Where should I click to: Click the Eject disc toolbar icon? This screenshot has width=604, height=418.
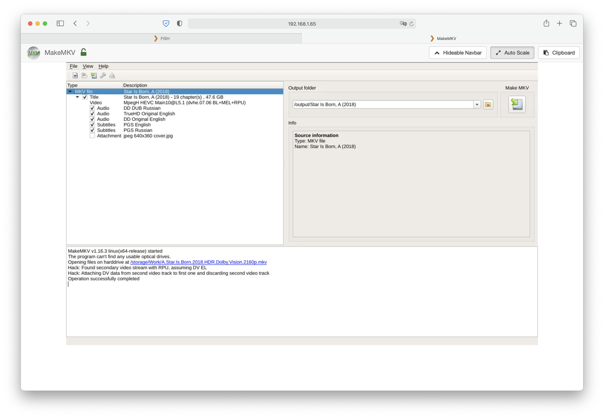(112, 75)
